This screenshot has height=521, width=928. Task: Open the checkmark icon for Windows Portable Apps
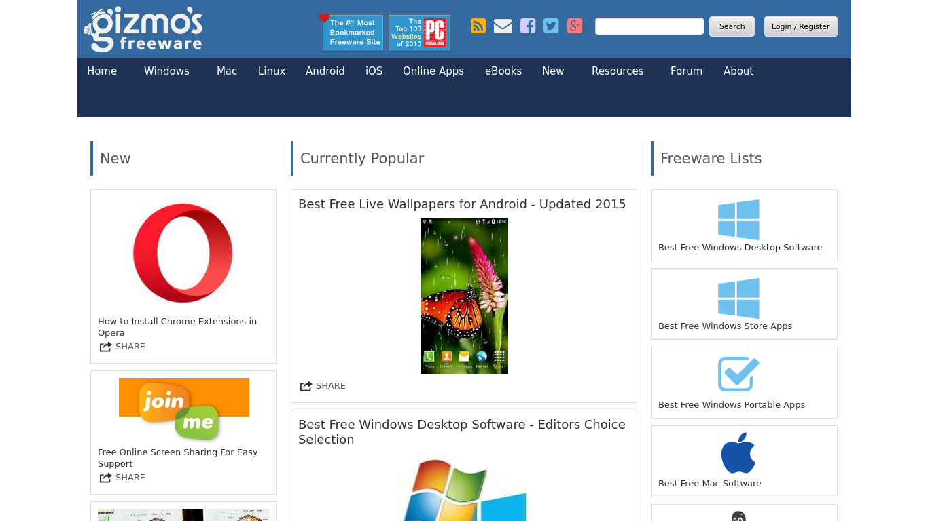[x=738, y=374]
